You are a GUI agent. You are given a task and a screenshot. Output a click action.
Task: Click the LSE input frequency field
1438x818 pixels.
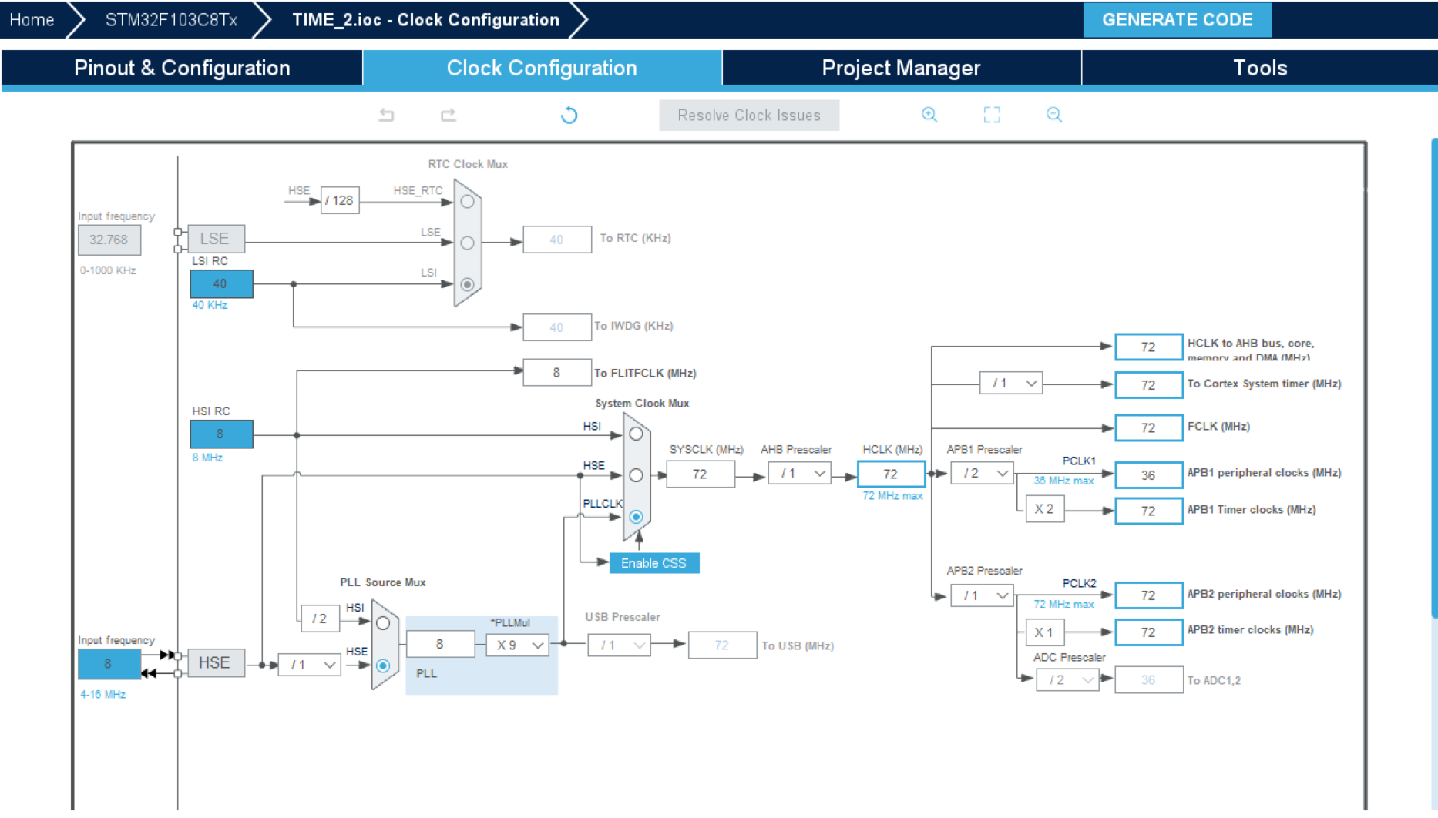pyautogui.click(x=109, y=240)
